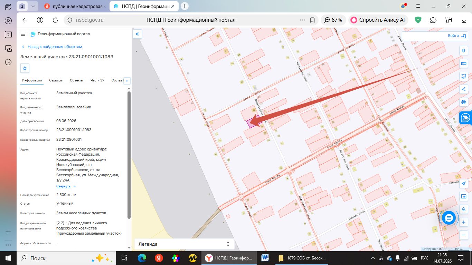Add parcel to favorites with star icon
This screenshot has width=472, height=265.
click(25, 68)
